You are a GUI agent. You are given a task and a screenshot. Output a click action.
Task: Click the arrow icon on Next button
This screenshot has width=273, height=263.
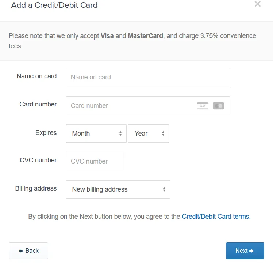[x=251, y=251]
